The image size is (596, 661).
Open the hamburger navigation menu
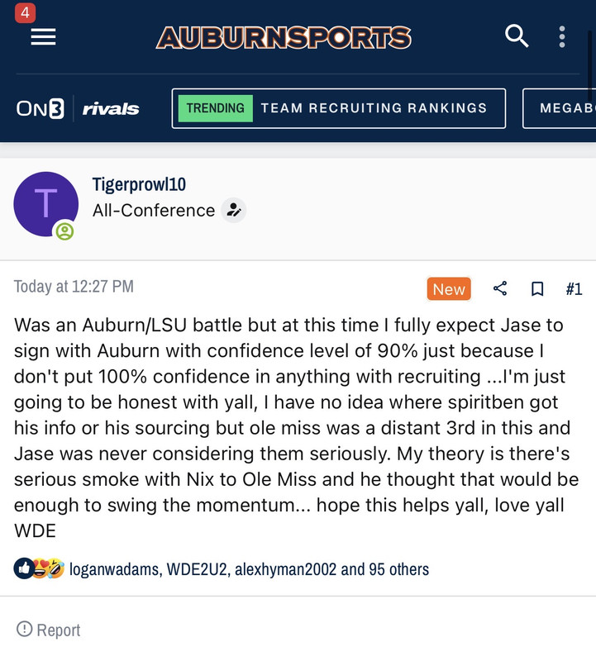[43, 37]
